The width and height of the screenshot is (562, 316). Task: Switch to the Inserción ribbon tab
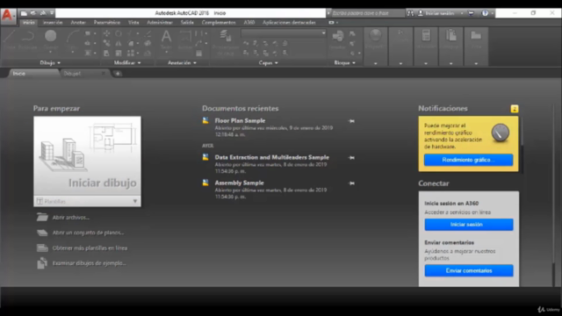pyautogui.click(x=53, y=22)
